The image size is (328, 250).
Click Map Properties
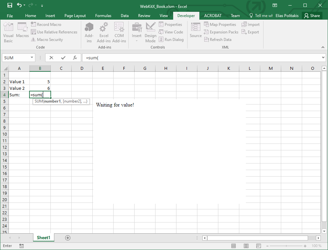(220, 24)
